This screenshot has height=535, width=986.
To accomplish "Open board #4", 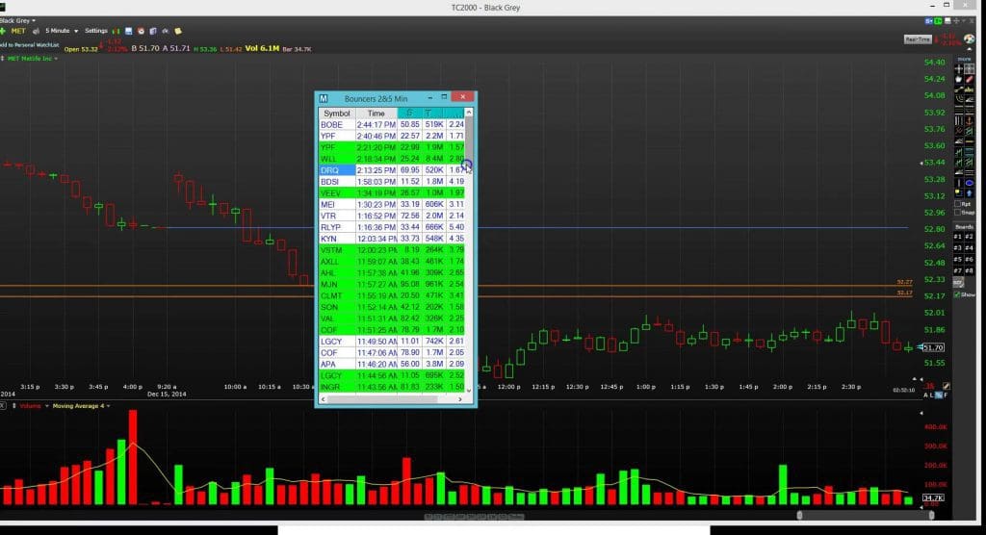I will pyautogui.click(x=969, y=247).
